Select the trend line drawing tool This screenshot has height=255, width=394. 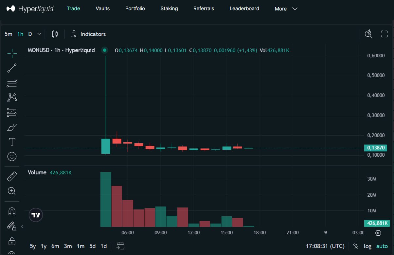12,68
